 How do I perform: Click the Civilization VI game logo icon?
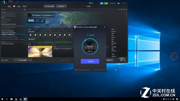(x=30, y=15)
